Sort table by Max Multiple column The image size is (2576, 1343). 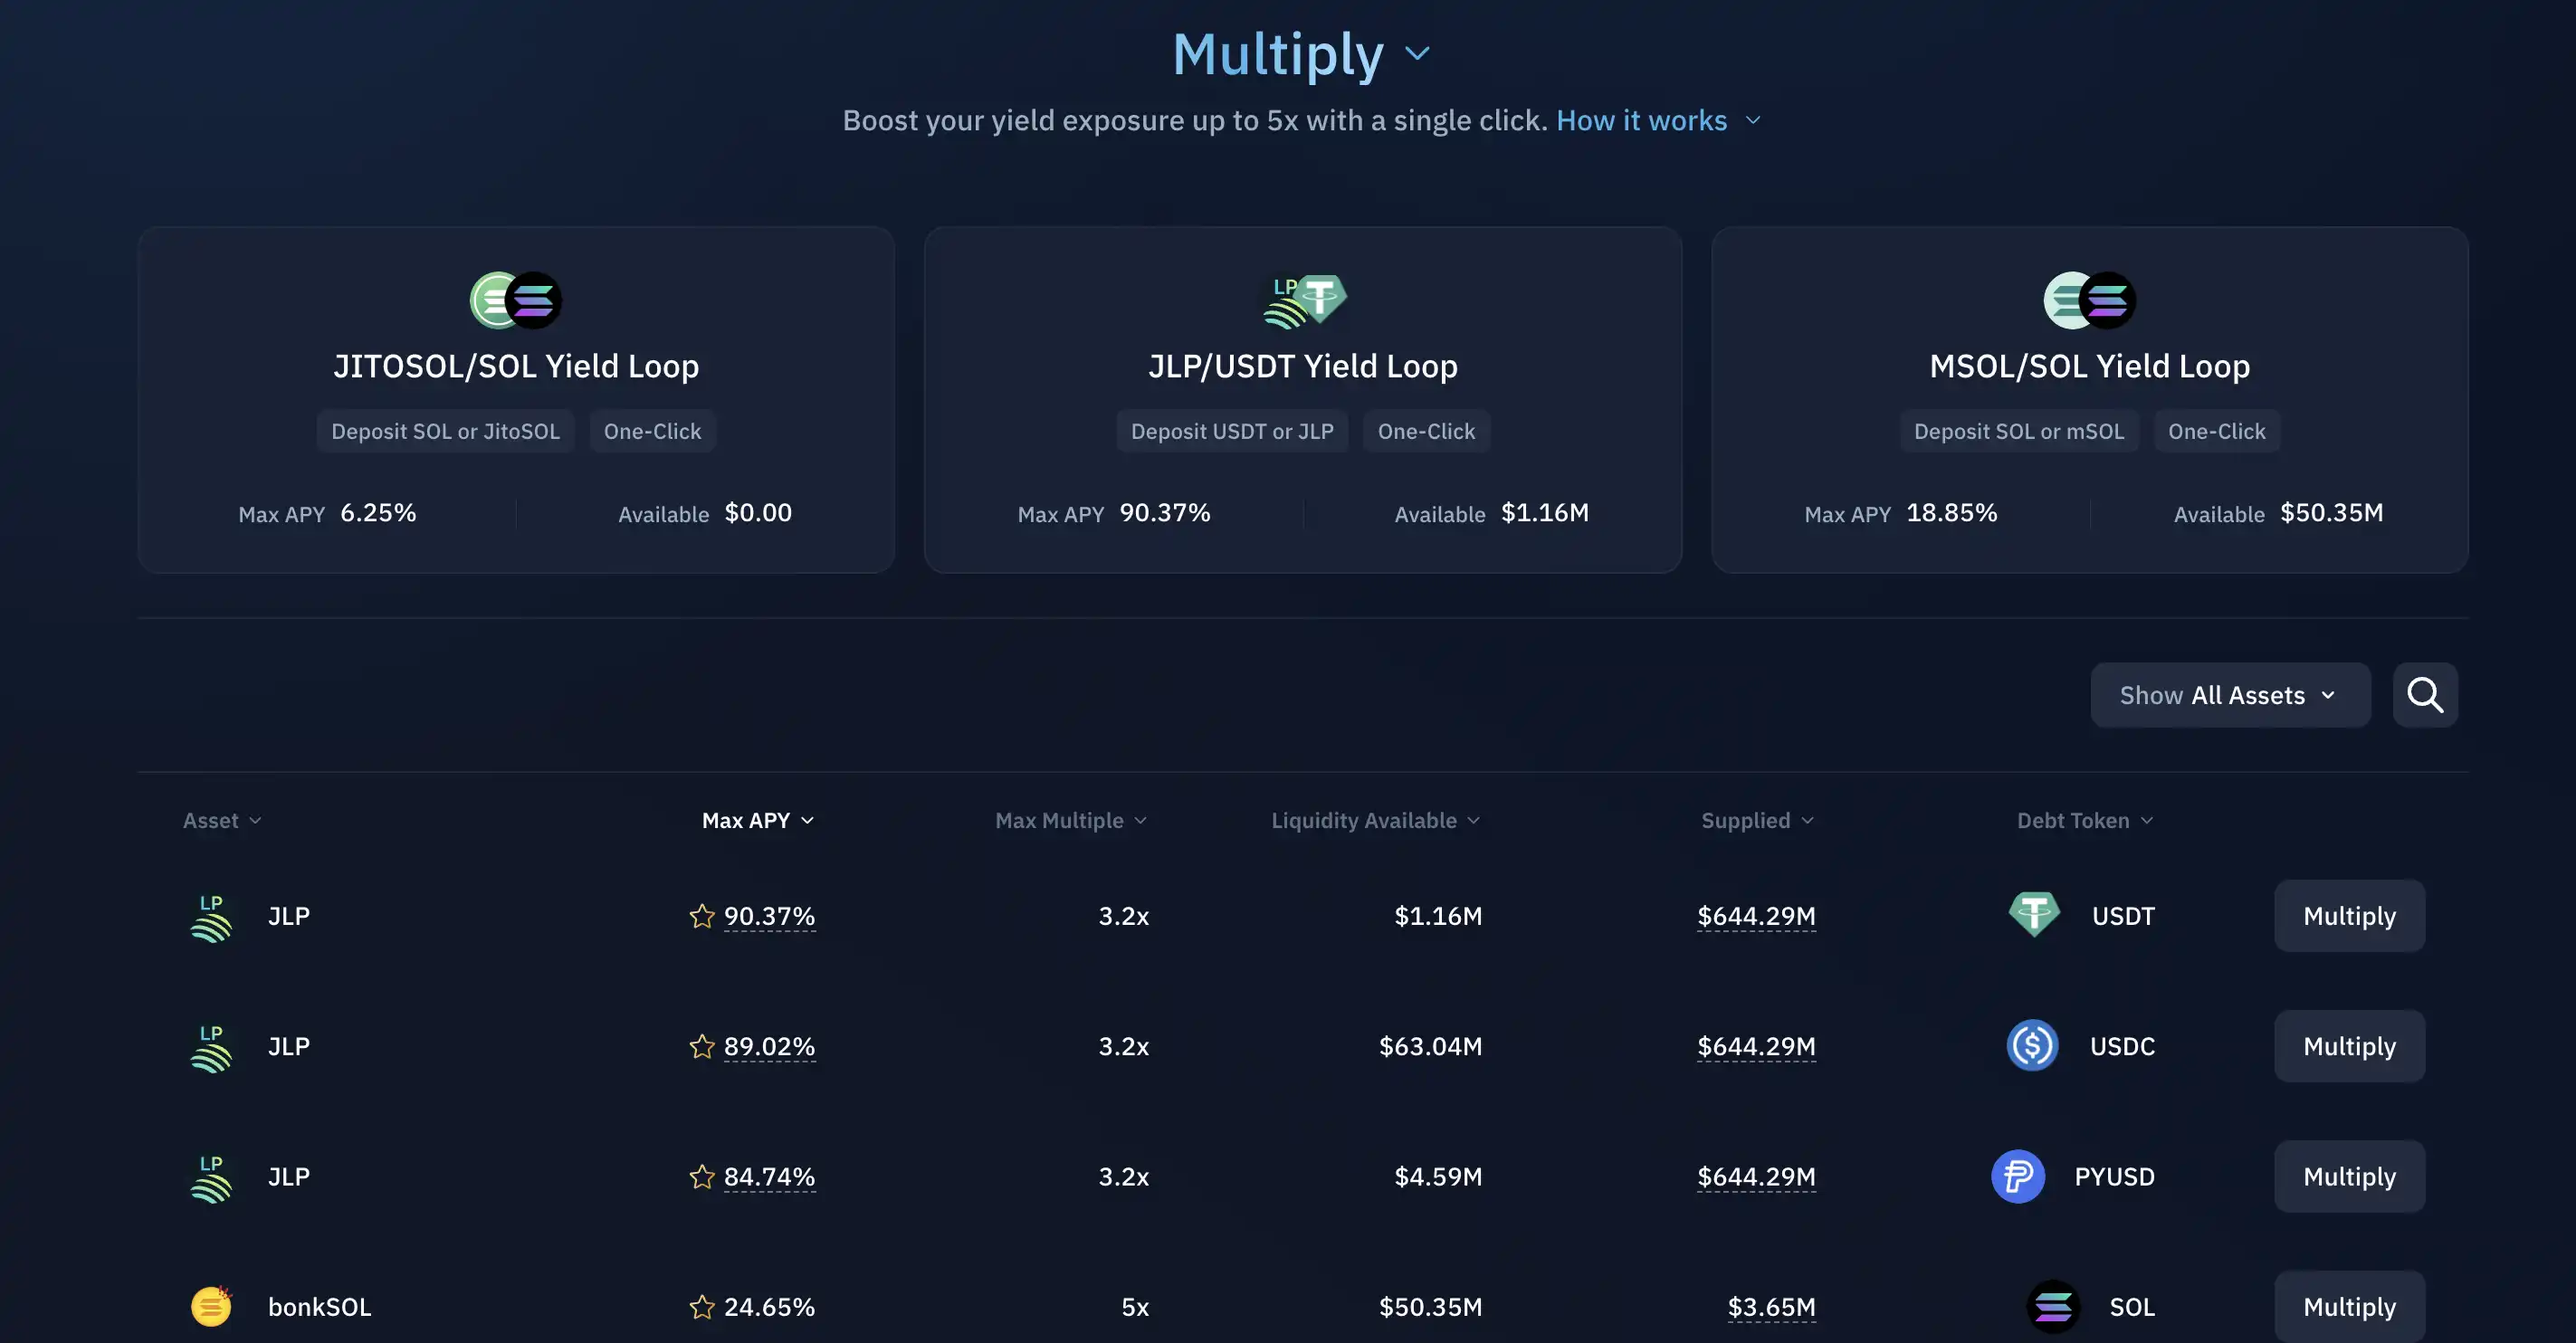1070,820
